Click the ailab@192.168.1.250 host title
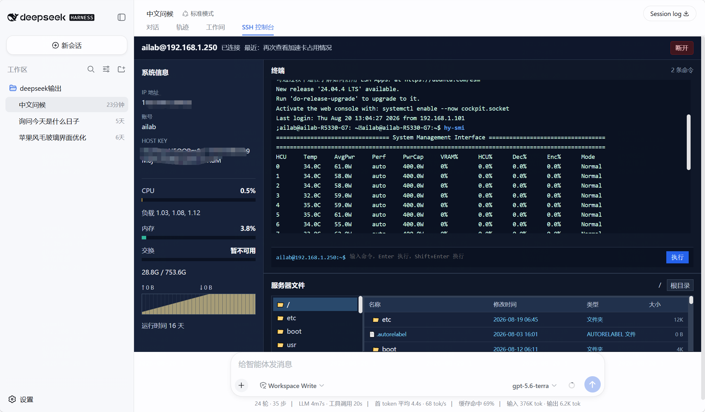 [179, 48]
